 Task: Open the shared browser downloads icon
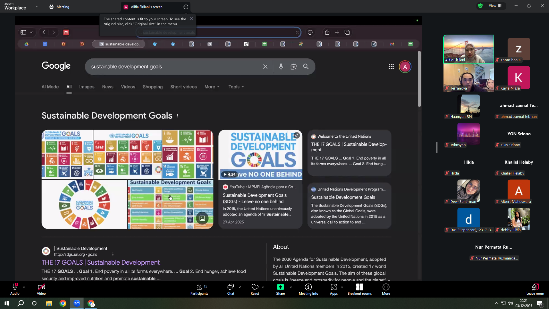pyautogui.click(x=310, y=32)
